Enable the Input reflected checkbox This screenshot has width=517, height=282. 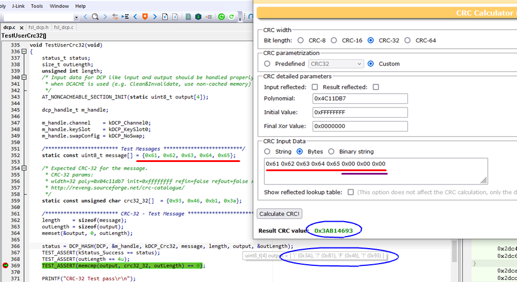tap(314, 87)
